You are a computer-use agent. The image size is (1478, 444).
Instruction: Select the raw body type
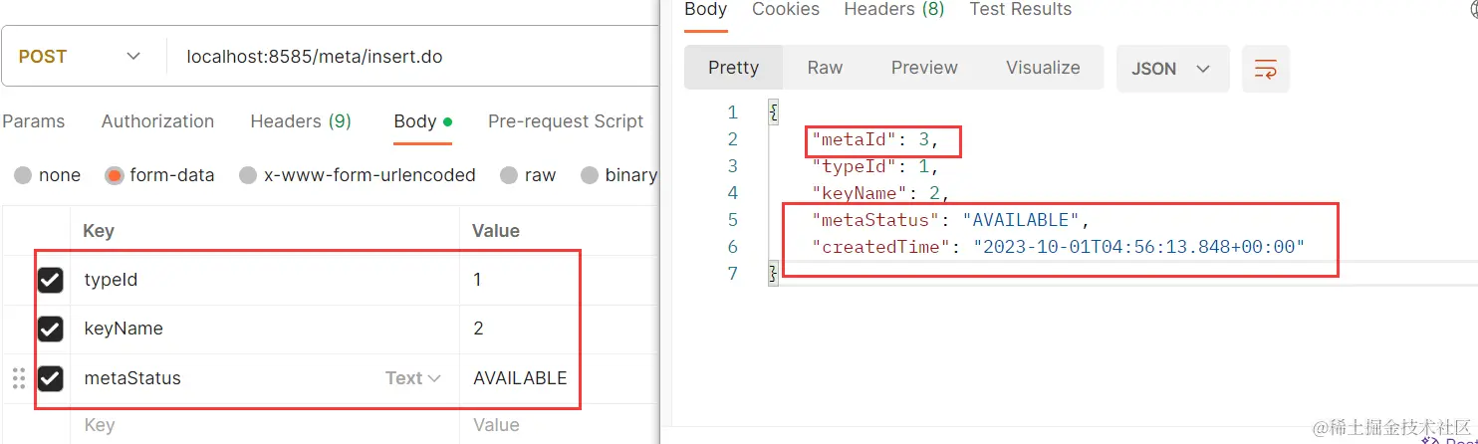(x=528, y=175)
